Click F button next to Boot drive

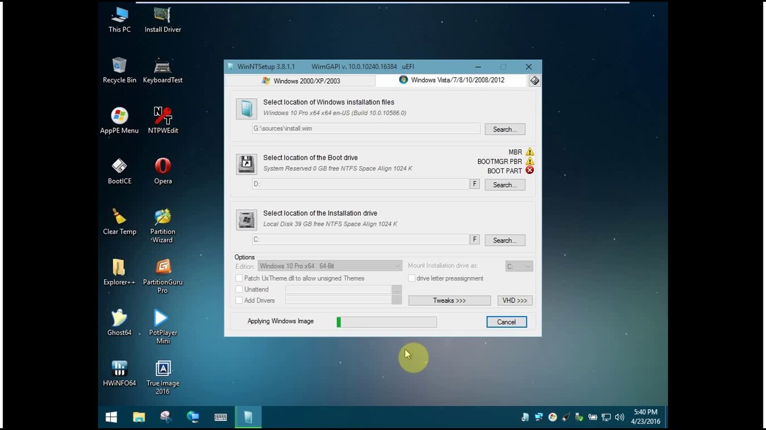pos(475,184)
